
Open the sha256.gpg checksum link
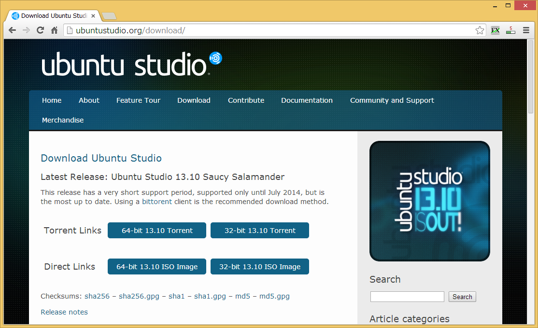click(x=139, y=297)
